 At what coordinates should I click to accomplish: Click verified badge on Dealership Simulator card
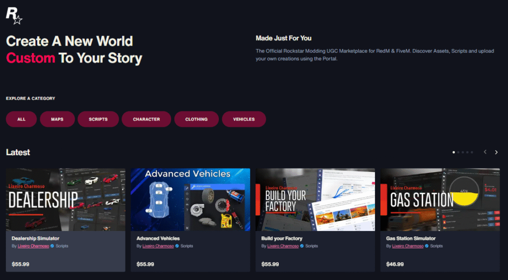[x=53, y=246]
